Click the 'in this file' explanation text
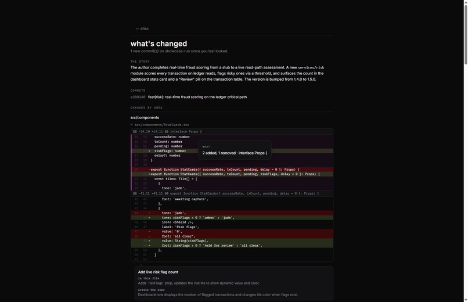The image size is (468, 302). pos(199,283)
